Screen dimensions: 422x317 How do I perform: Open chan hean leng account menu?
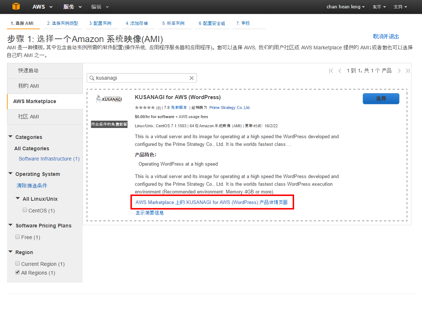click(x=346, y=7)
